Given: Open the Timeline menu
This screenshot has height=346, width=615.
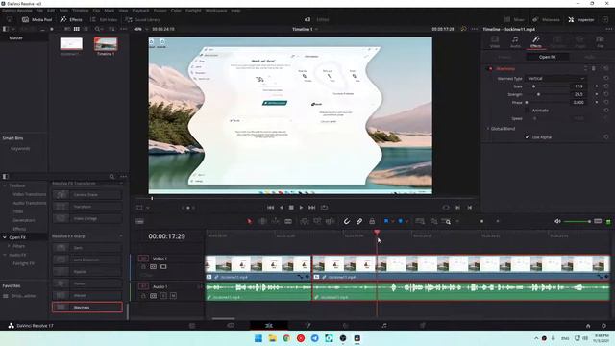Looking at the screenshot, I should (x=80, y=11).
